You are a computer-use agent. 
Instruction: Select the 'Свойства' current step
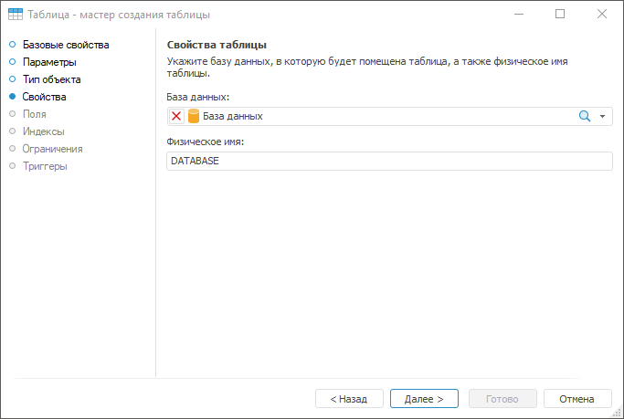44,97
